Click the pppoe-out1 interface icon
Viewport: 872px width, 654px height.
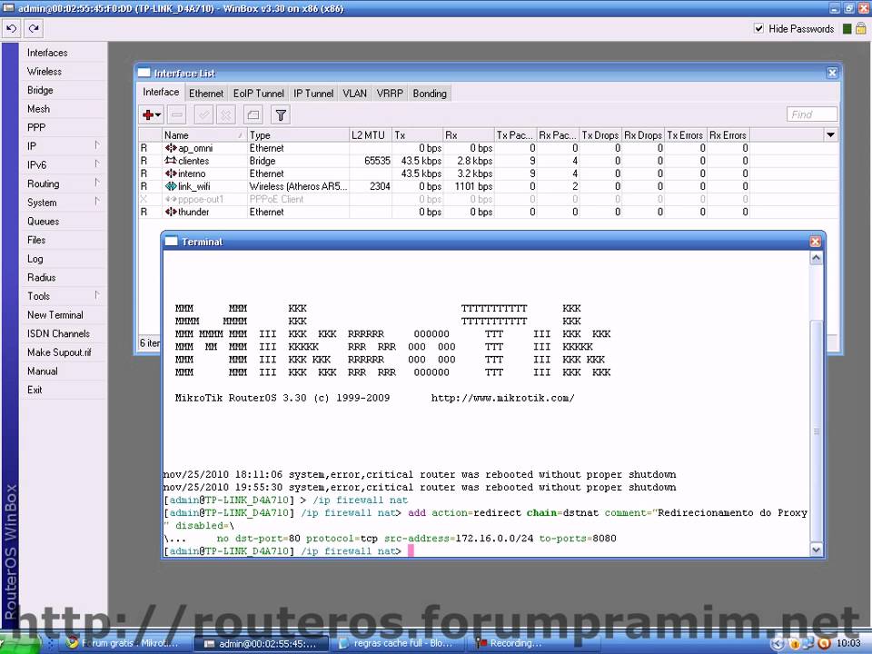(171, 199)
